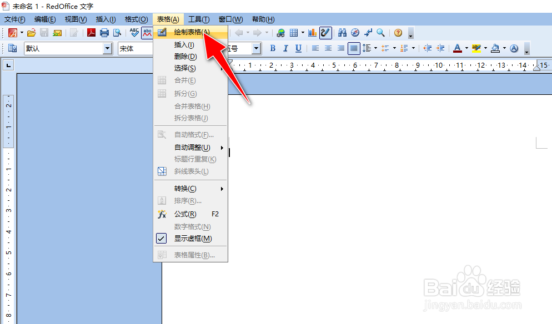Toggle bold formatting

tap(272, 48)
